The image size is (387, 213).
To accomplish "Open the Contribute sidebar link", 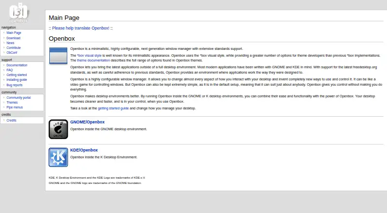I will (14, 48).
